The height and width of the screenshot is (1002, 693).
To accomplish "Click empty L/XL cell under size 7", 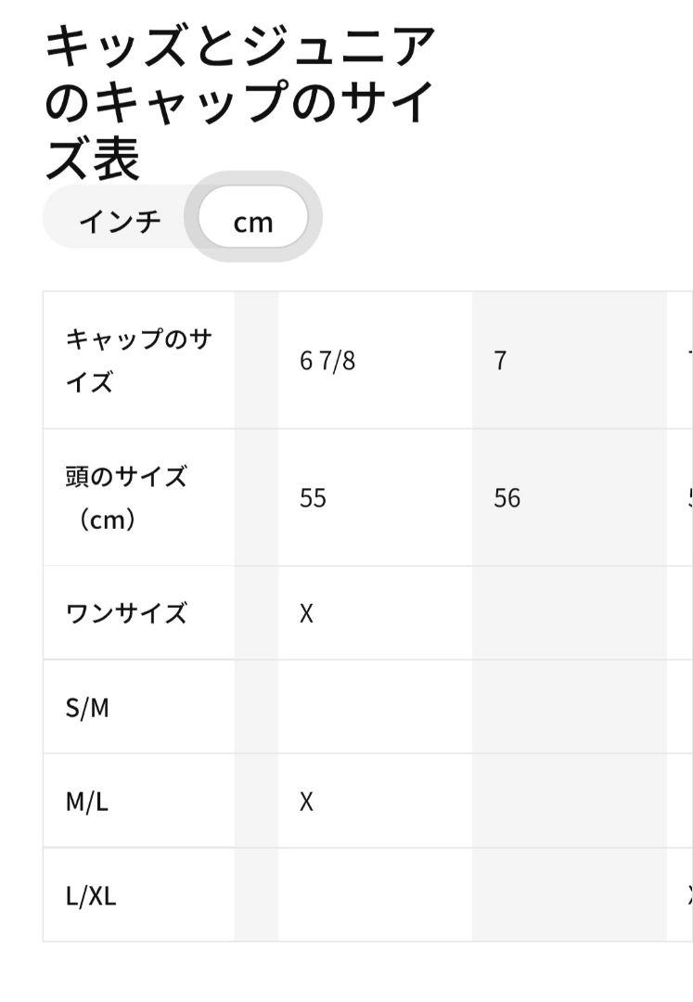I will (x=570, y=895).
